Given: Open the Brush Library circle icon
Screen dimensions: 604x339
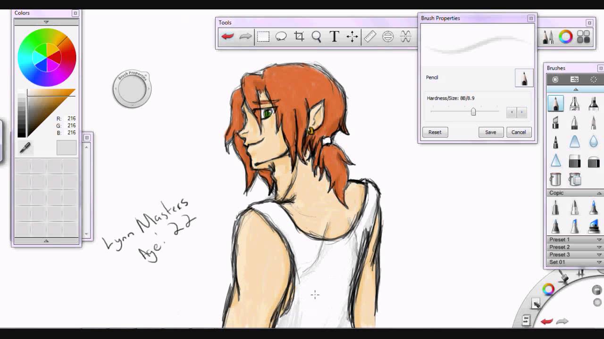Looking at the screenshot, I should (x=555, y=80).
